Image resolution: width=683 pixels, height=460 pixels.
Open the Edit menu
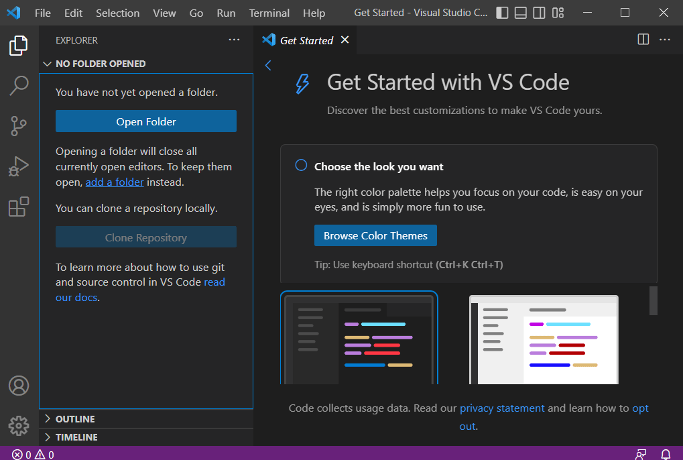click(73, 13)
